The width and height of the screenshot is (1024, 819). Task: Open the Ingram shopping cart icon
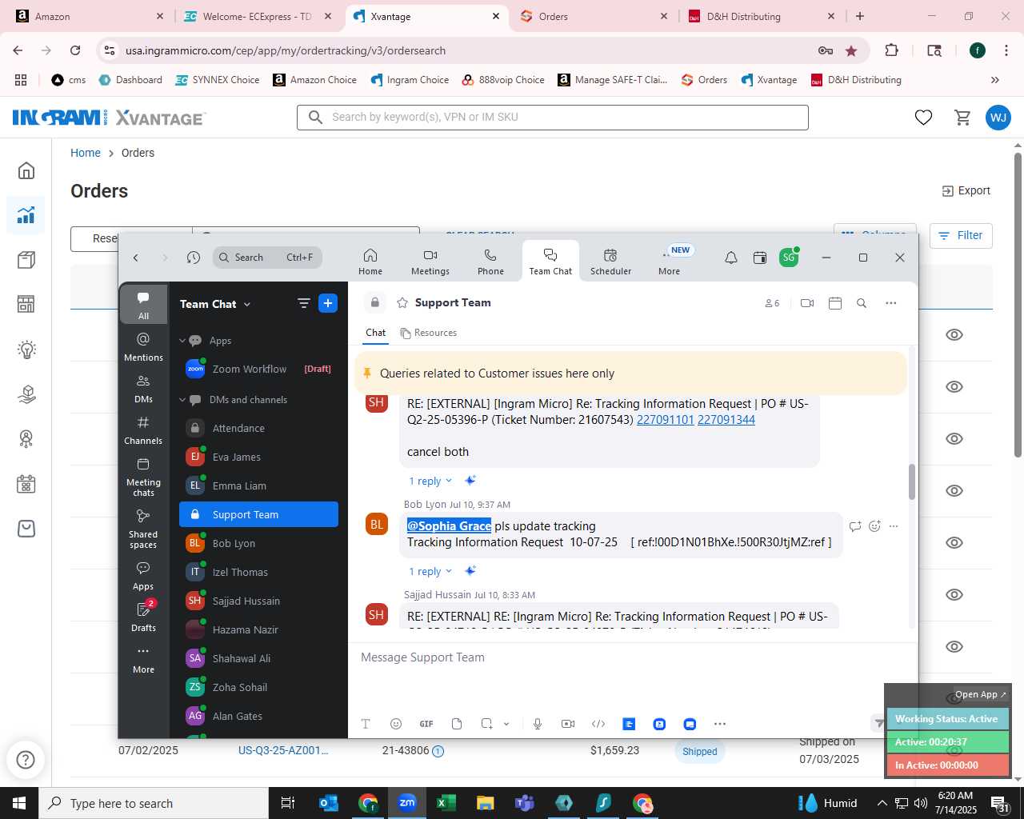963,118
